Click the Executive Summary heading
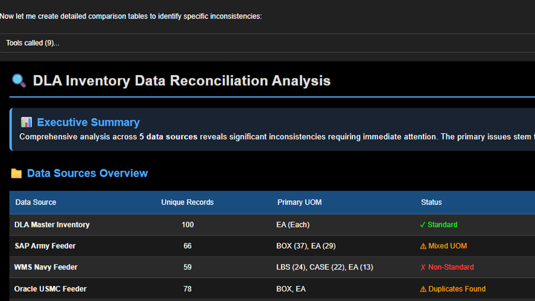The image size is (535, 301). (88, 122)
